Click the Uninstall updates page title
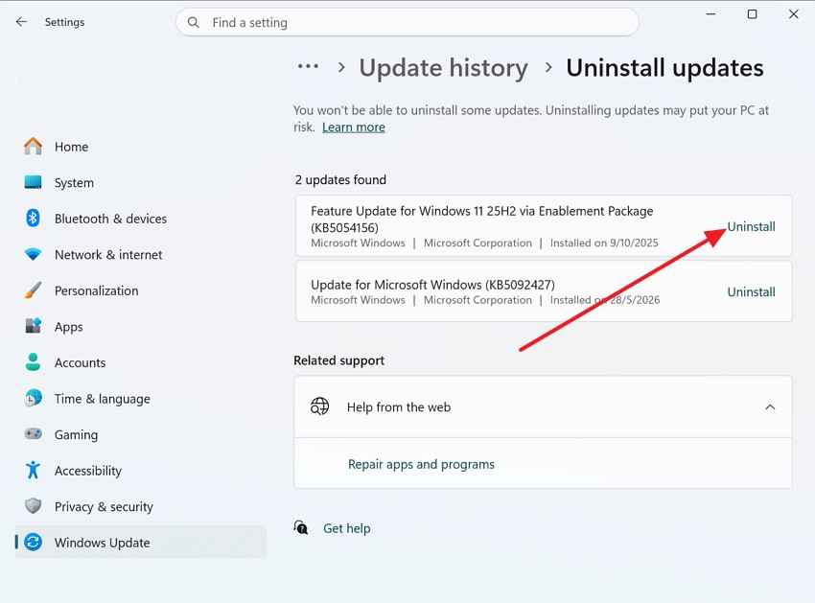The height and width of the screenshot is (603, 815). [664, 67]
